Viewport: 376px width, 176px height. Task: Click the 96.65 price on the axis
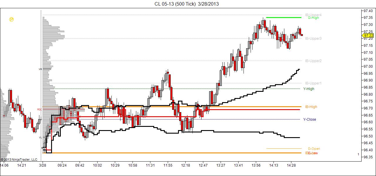click(x=368, y=115)
